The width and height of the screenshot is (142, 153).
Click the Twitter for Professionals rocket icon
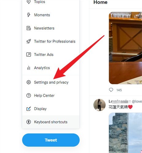(29, 41)
